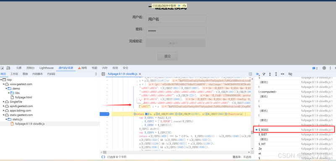The height and width of the screenshot is (161, 336).
Task: Click the pretty-print braces icon
Action: click(103, 157)
